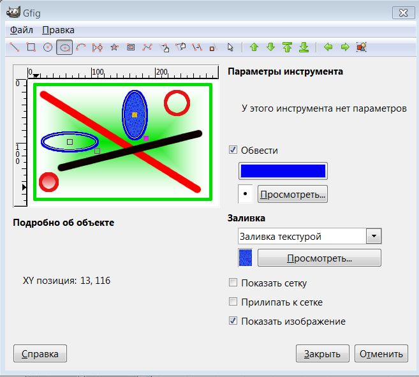This screenshot has width=419, height=377.
Task: Open the Правка menu
Action: pos(58,30)
